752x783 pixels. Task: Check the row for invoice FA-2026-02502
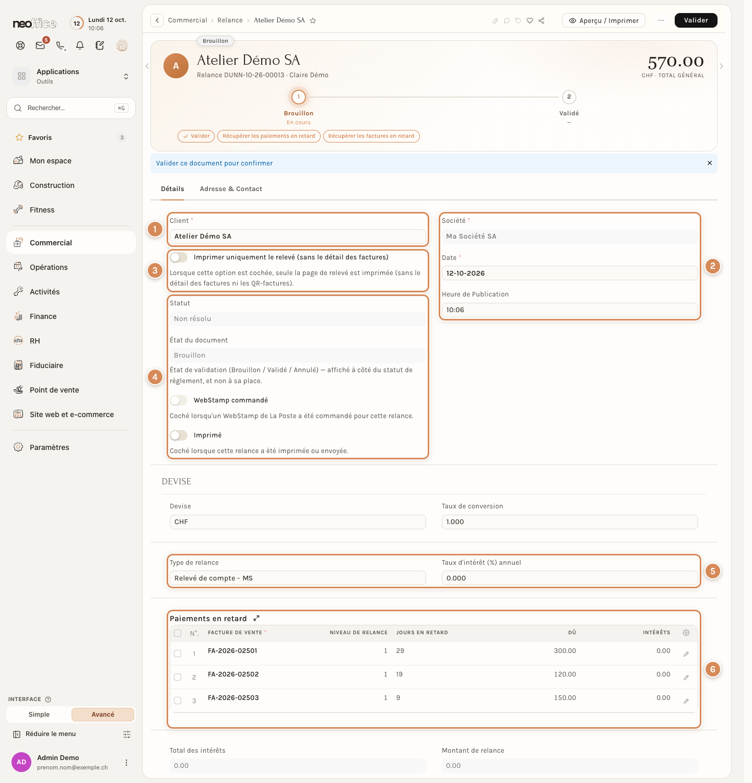click(x=178, y=677)
